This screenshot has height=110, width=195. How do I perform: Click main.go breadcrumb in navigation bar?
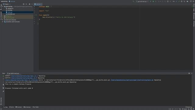12,1
